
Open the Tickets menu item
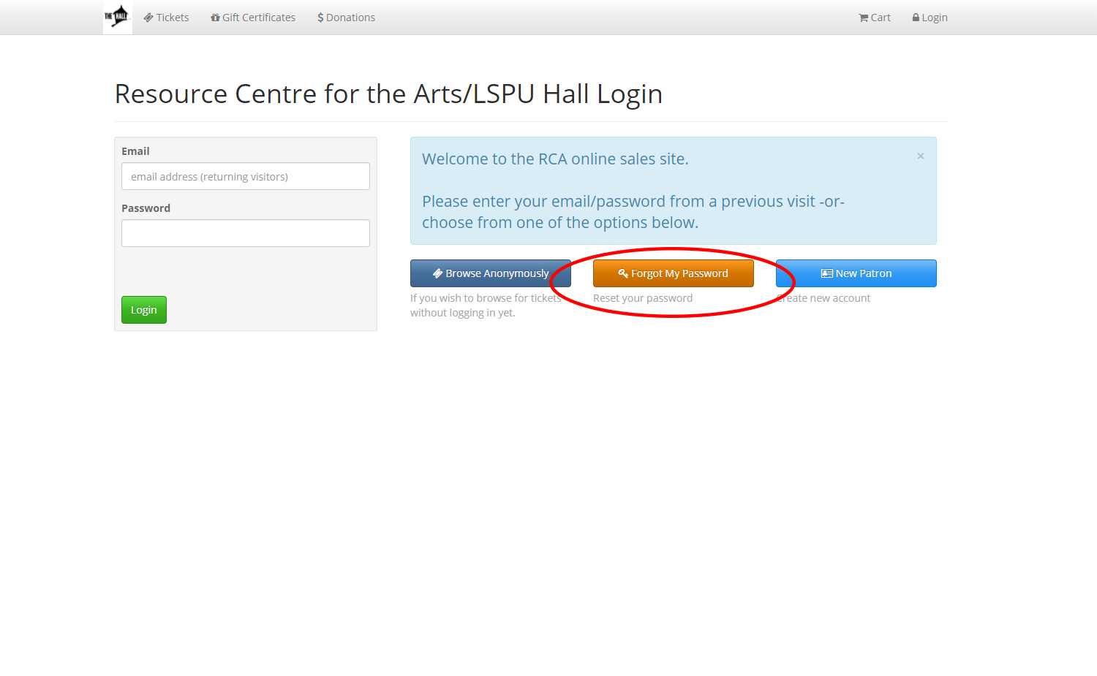(x=166, y=18)
